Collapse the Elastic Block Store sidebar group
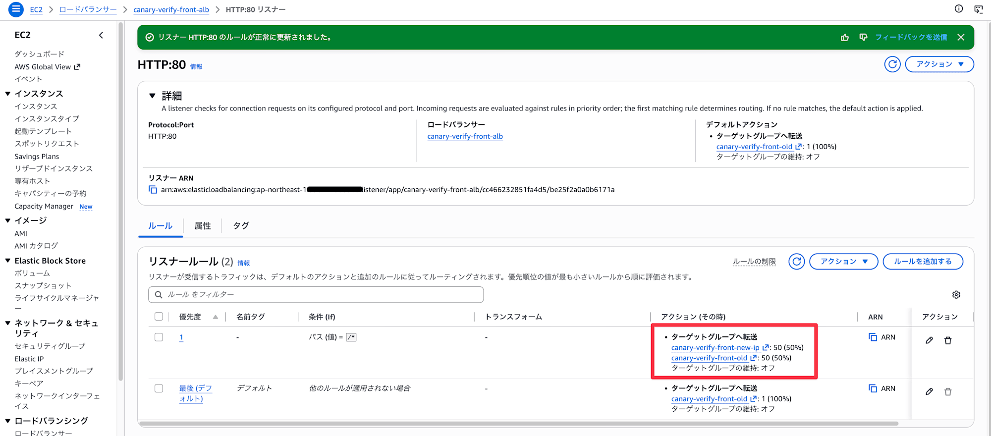 click(x=8, y=261)
